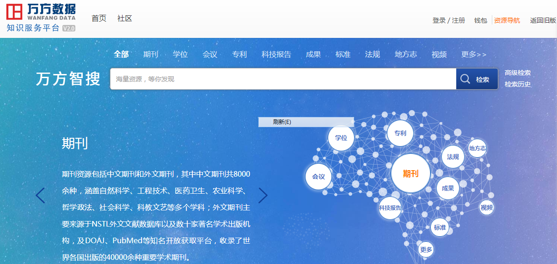Viewport: 557px width, 264px height.
Task: Select the 专利 brain node bubble
Action: point(400,133)
